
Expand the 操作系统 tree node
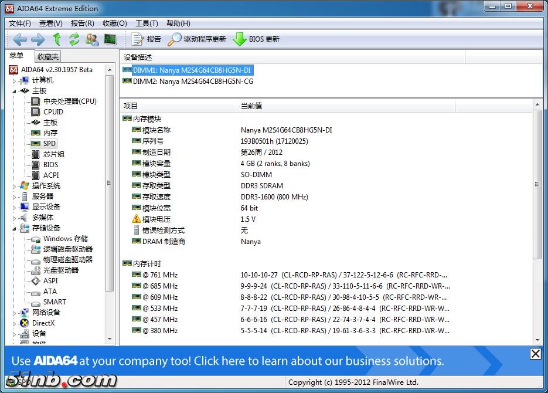tap(14, 187)
